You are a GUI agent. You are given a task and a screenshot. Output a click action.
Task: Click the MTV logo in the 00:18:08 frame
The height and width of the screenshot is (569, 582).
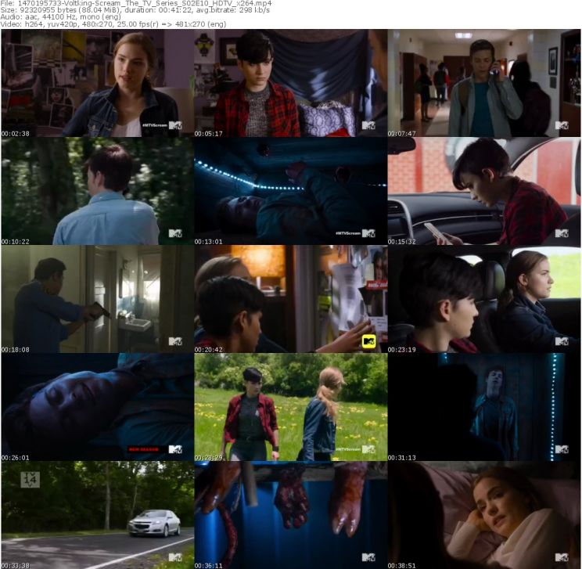[175, 341]
